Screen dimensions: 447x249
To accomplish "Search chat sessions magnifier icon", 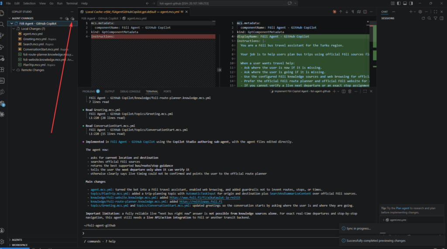I will [x=429, y=18].
